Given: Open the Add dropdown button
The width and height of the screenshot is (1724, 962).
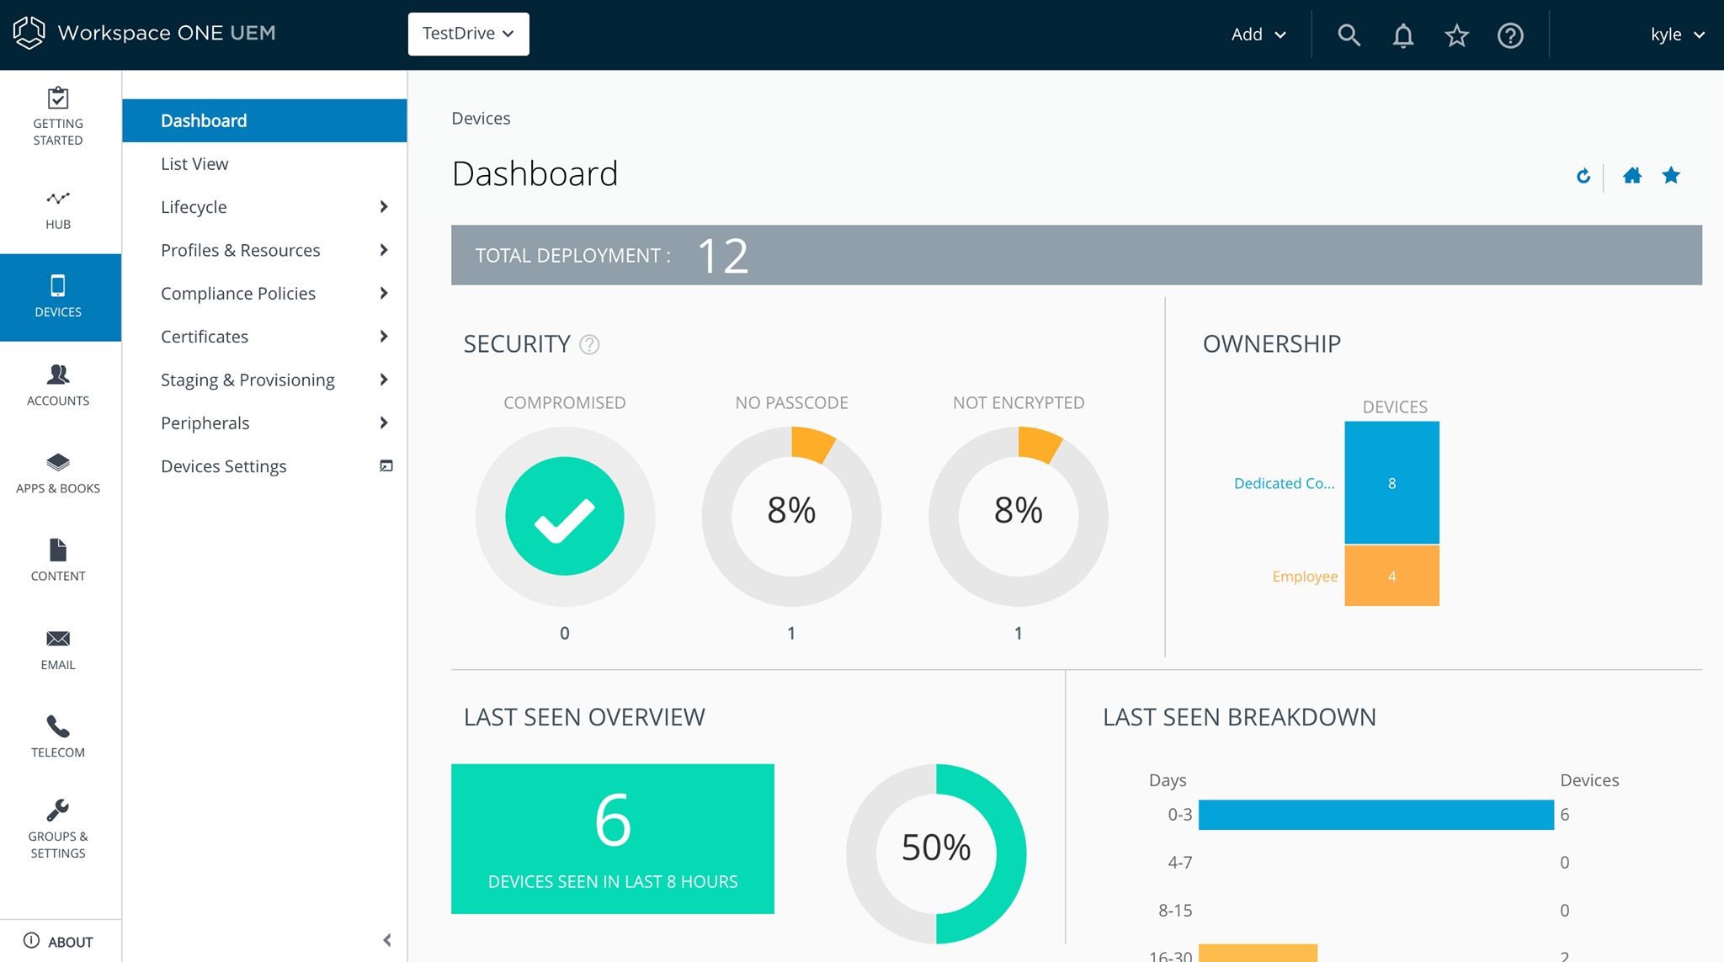Looking at the screenshot, I should (x=1258, y=35).
